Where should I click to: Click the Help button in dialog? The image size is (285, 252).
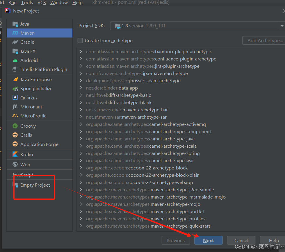(x=273, y=240)
